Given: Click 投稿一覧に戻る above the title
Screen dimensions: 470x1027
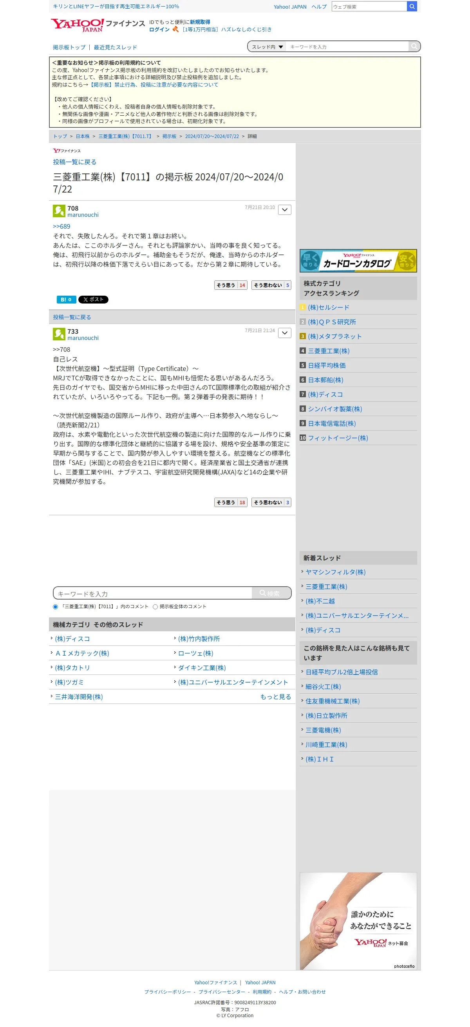Looking at the screenshot, I should tap(74, 162).
